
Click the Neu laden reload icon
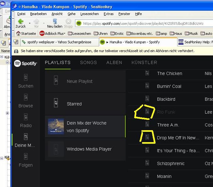[55, 21]
